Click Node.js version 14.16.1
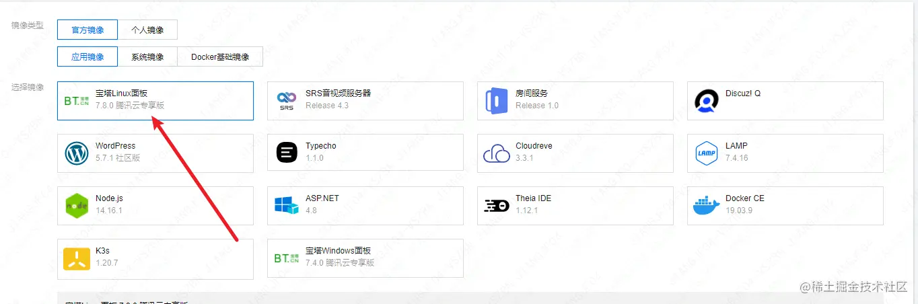 [108, 211]
